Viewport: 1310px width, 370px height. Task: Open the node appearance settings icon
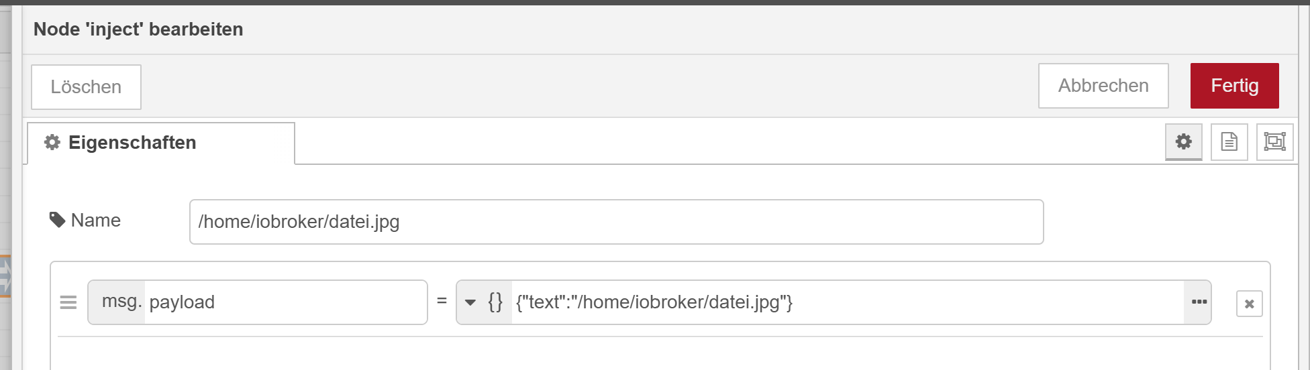tap(1274, 142)
